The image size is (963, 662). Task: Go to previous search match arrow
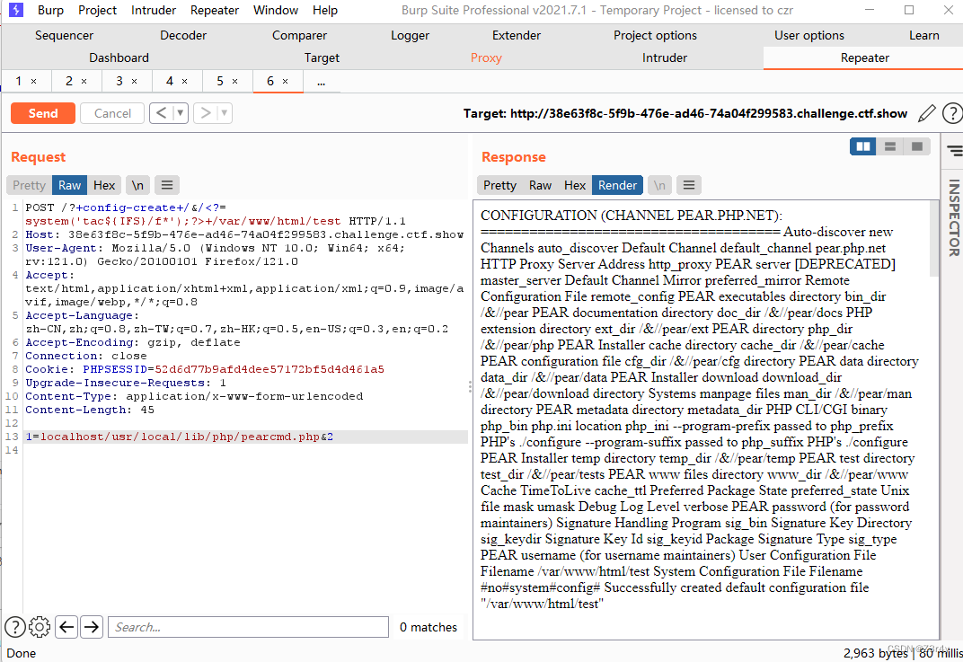click(67, 627)
